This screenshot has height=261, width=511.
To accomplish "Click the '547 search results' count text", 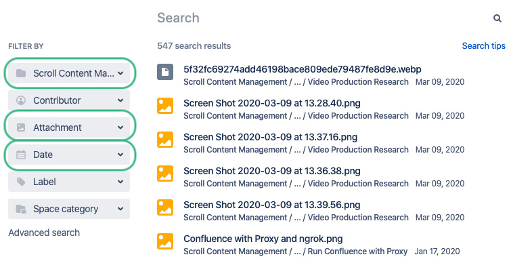I will click(x=194, y=46).
